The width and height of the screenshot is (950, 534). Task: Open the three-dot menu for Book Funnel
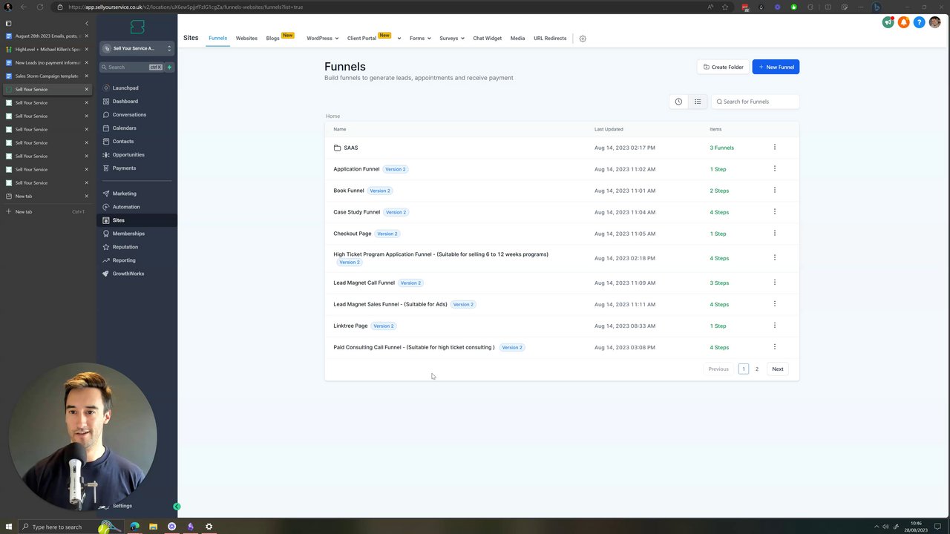(775, 191)
